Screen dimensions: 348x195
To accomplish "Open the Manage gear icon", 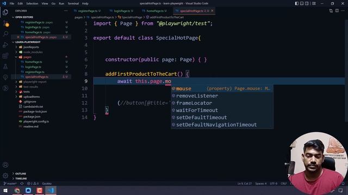I will point(5,175).
